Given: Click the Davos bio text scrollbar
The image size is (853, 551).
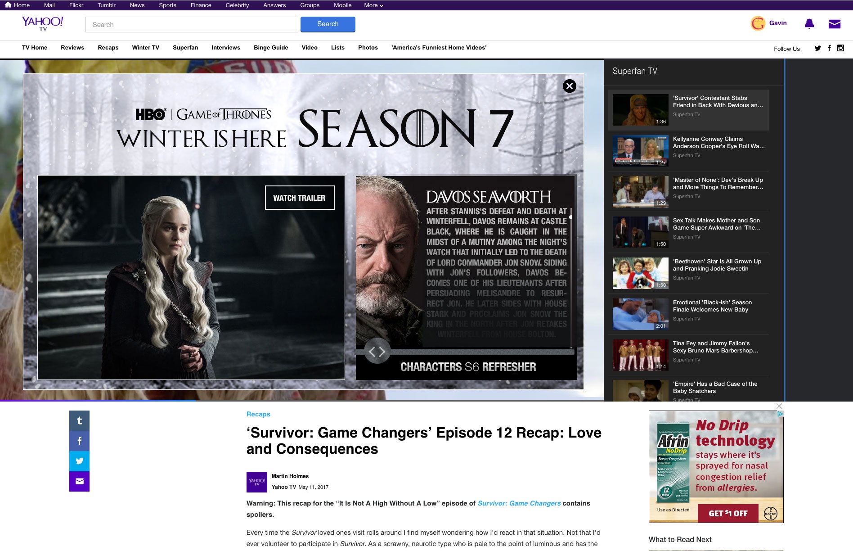Looking at the screenshot, I should click(x=571, y=278).
